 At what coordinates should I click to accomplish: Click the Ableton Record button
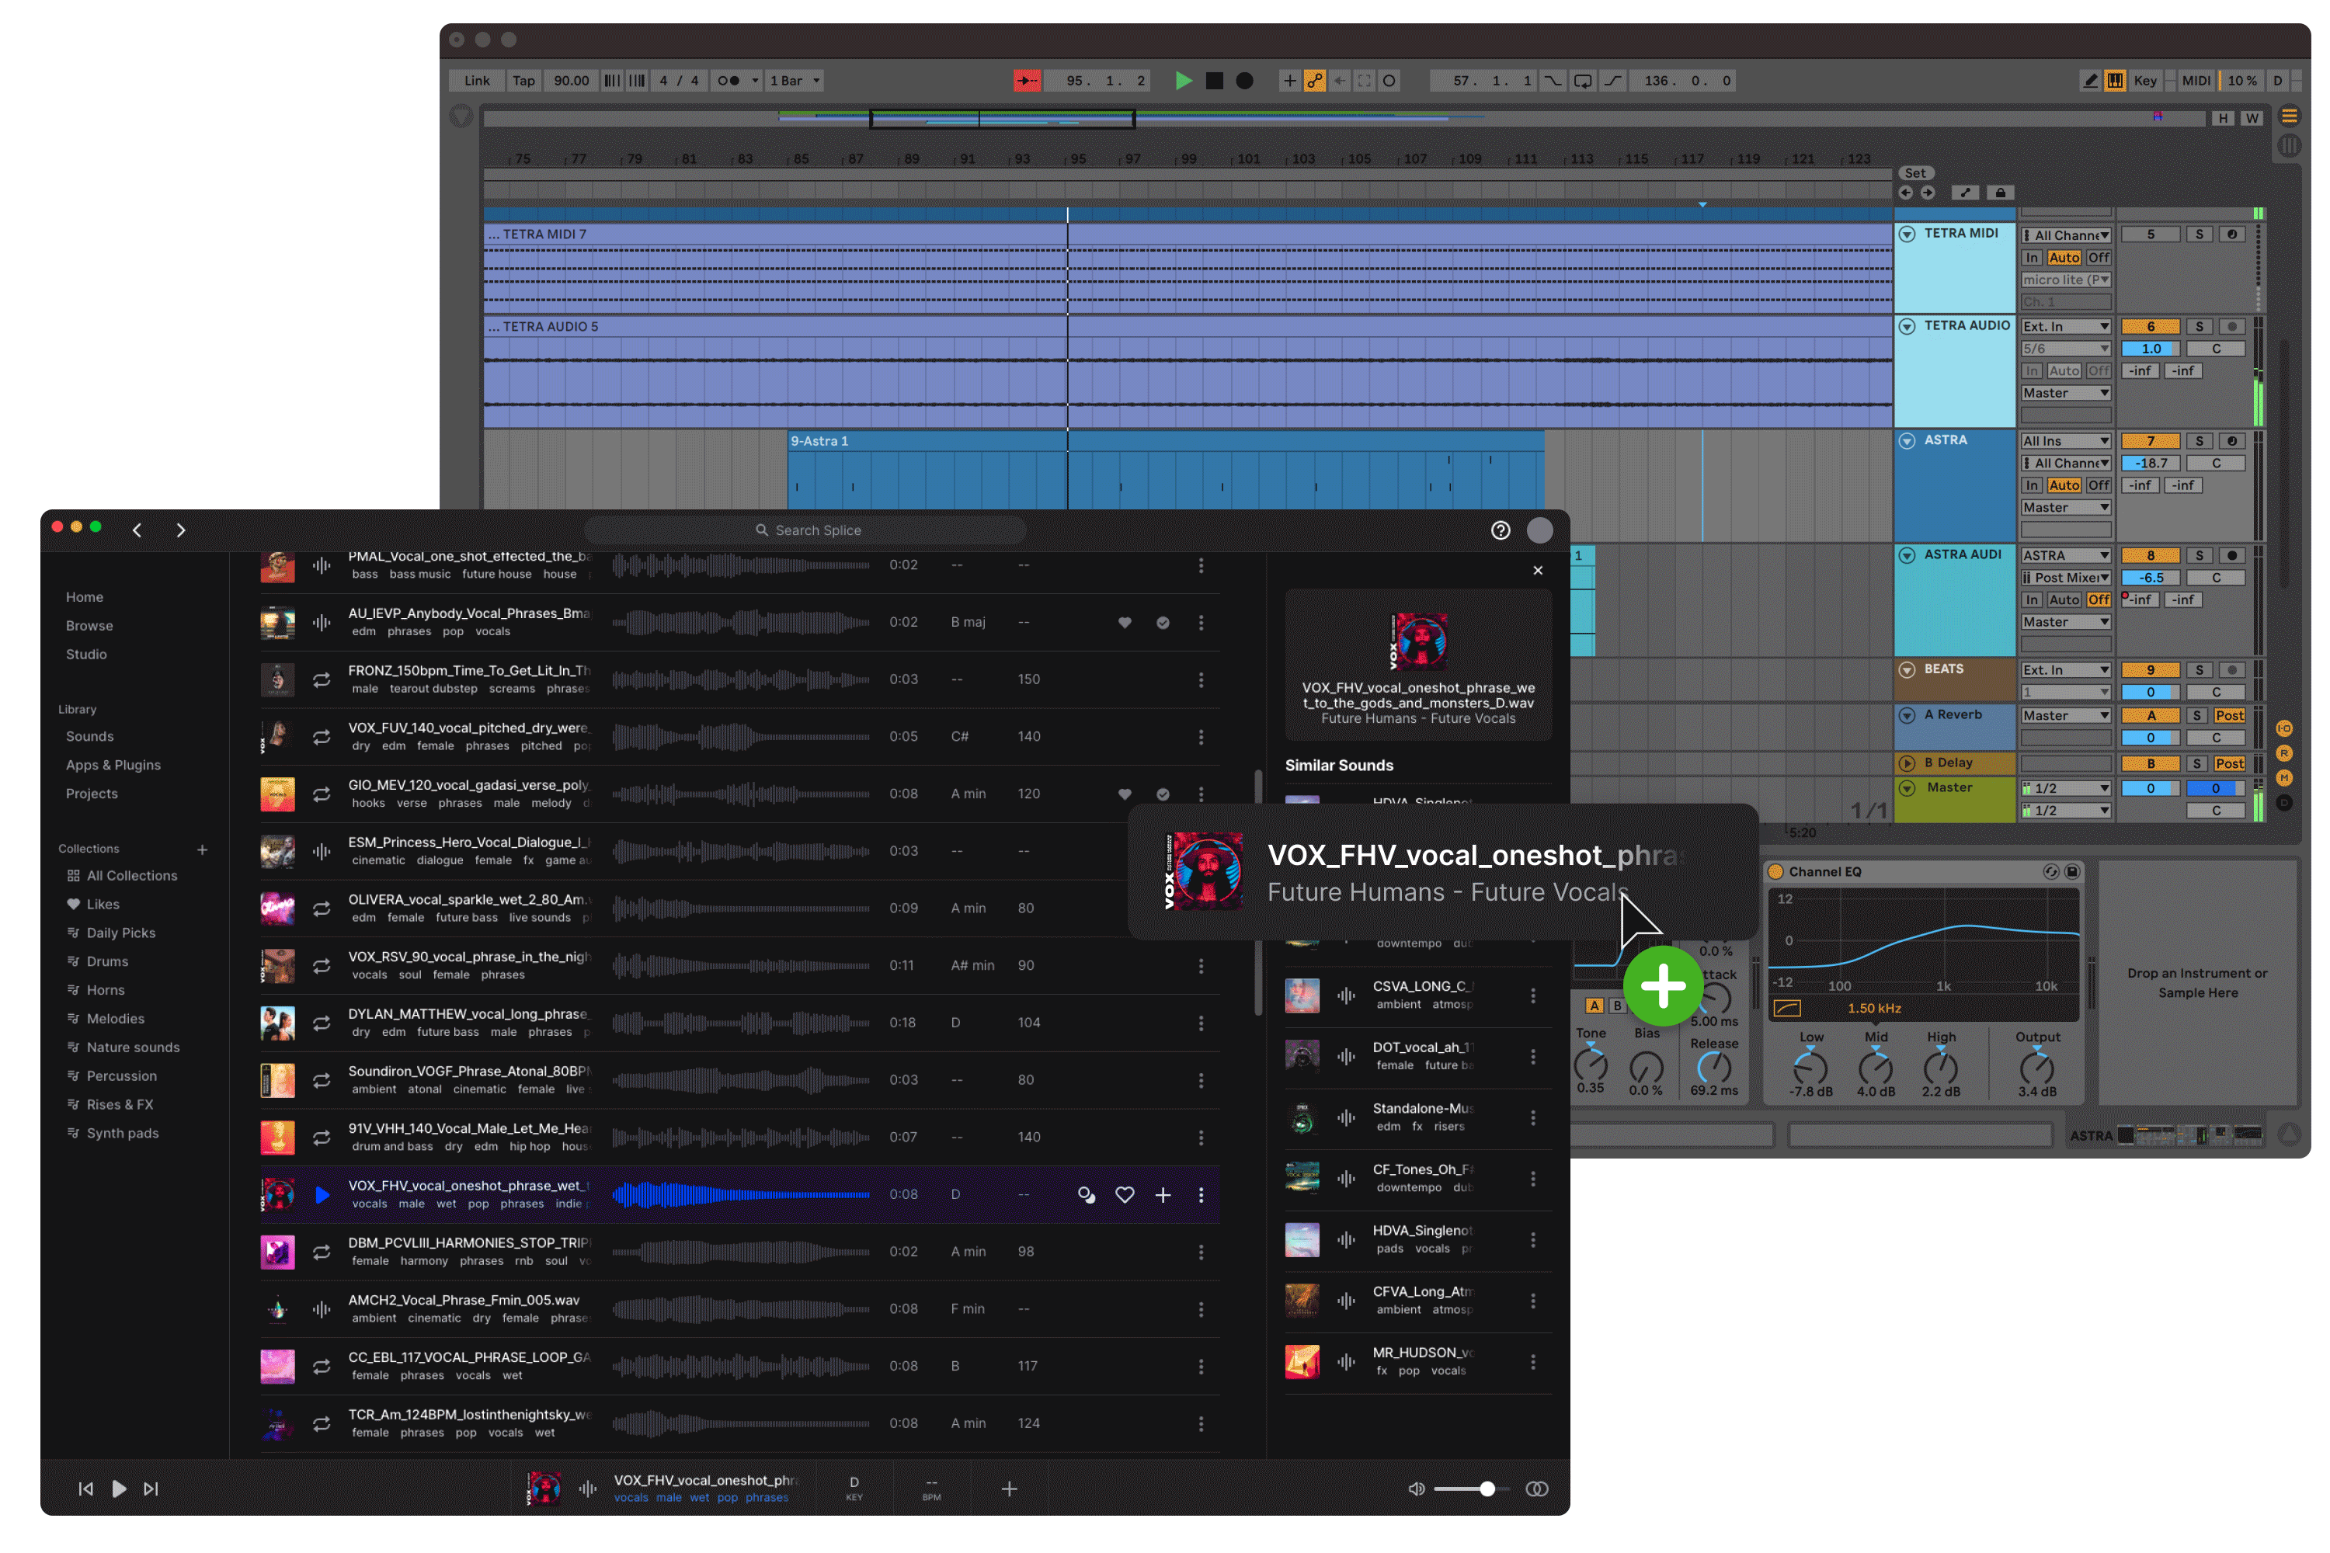[1245, 82]
